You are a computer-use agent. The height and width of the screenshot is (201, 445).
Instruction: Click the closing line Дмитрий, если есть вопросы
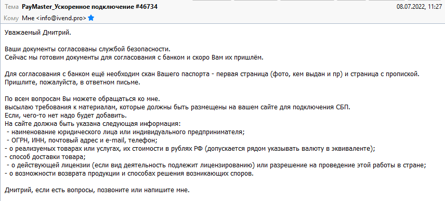click(x=97, y=190)
